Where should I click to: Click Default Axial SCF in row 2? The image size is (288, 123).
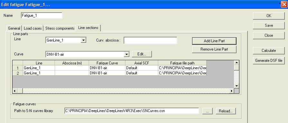tap(142, 73)
